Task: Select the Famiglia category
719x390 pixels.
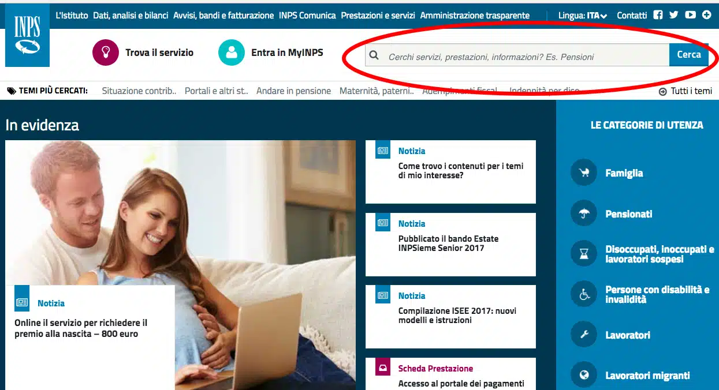Action: (624, 173)
